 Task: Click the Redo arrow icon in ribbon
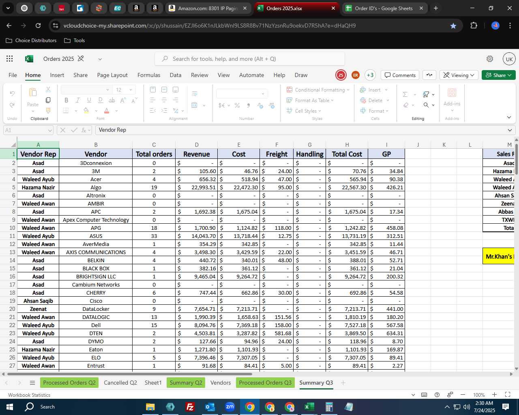click(x=12, y=105)
